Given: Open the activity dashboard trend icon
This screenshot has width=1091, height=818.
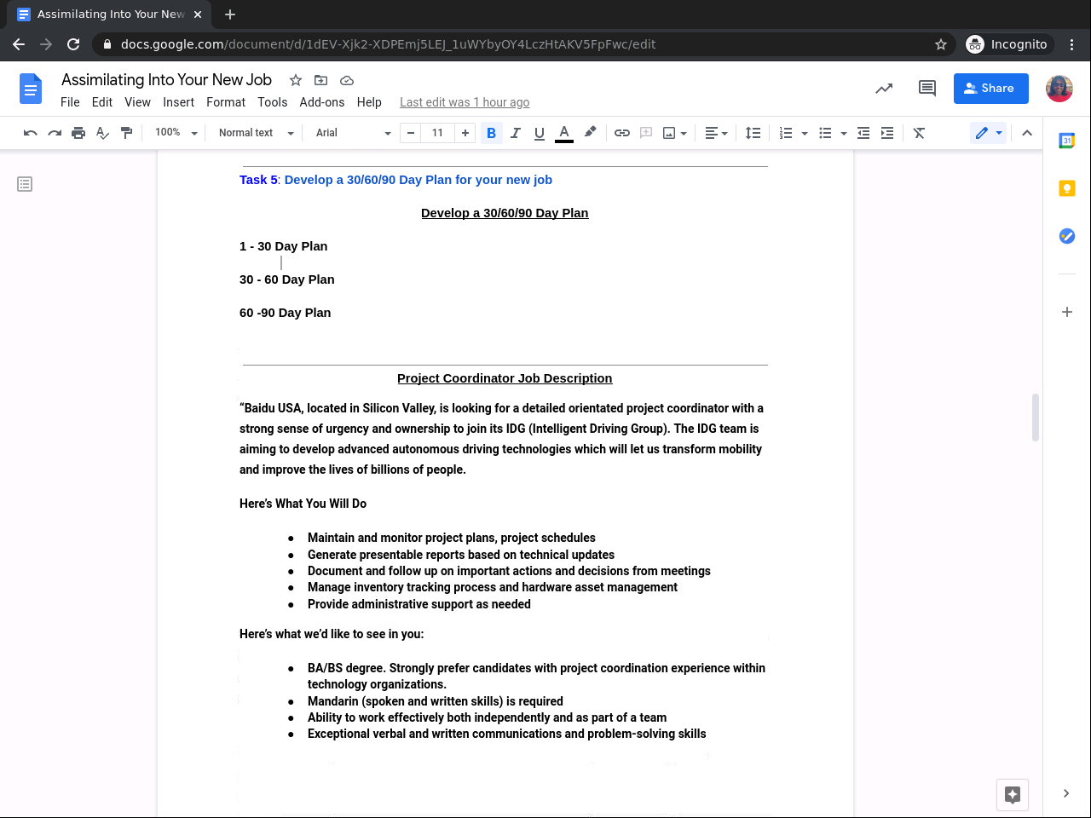Looking at the screenshot, I should point(884,89).
